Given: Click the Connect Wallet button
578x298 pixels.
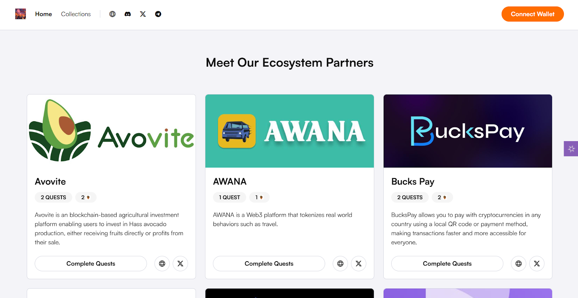Looking at the screenshot, I should [x=532, y=14].
